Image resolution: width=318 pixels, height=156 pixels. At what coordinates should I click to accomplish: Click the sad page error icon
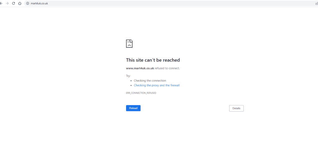(129, 43)
